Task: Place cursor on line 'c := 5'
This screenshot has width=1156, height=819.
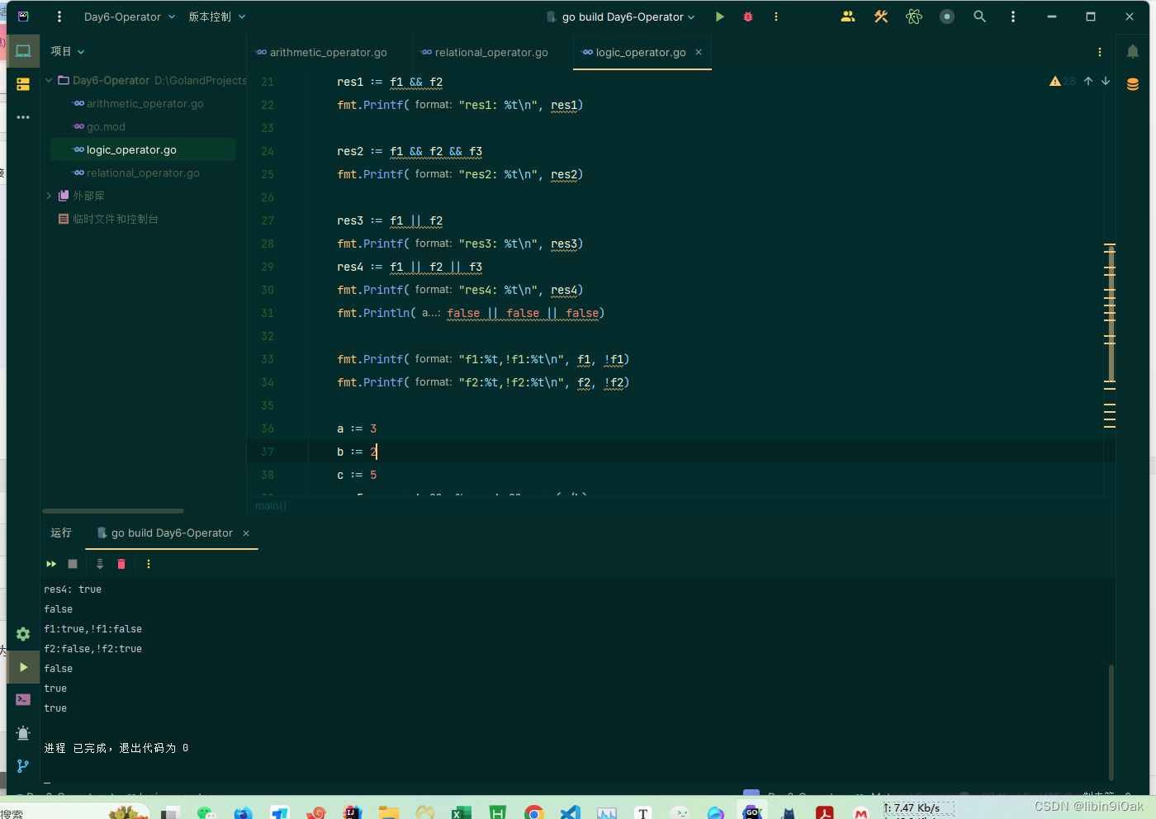Action: [x=357, y=475]
